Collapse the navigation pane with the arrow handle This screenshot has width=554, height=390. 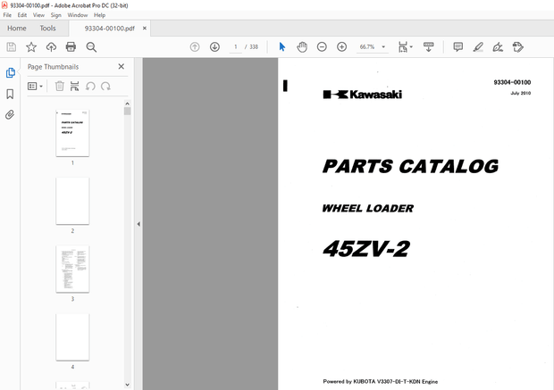point(138,224)
